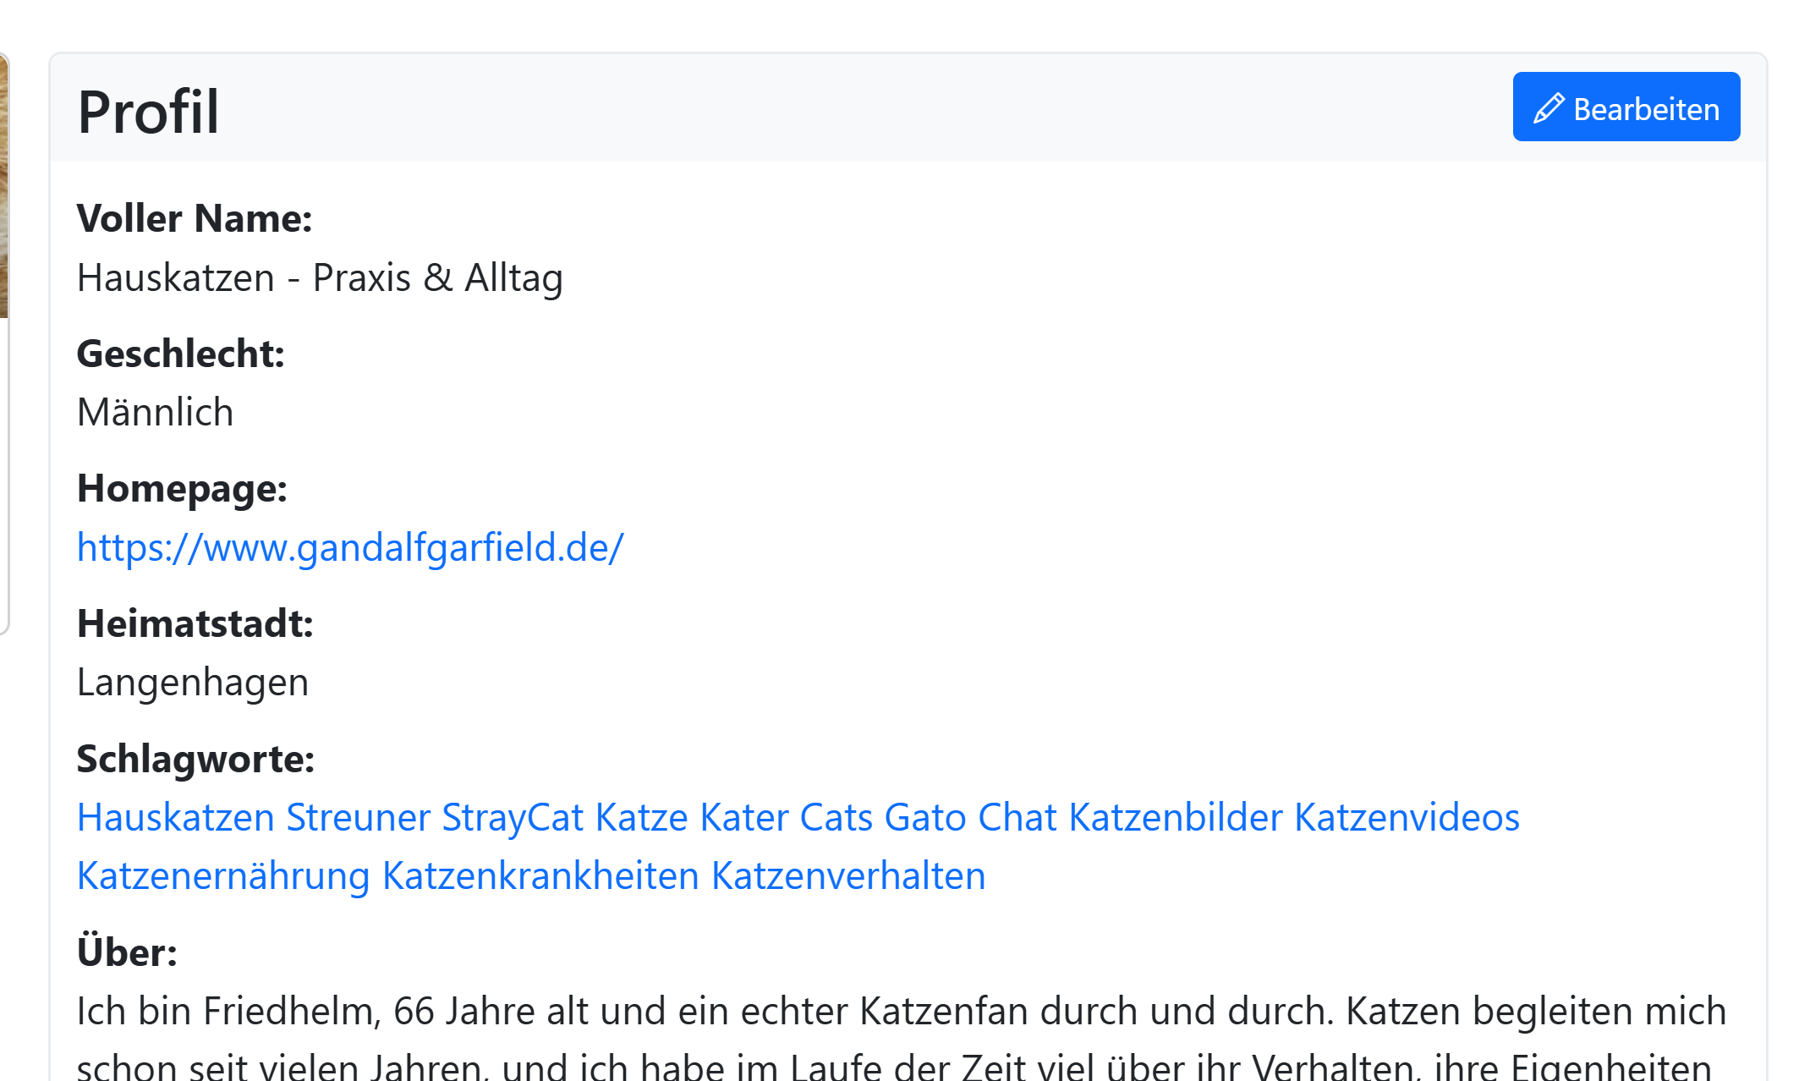Image resolution: width=1799 pixels, height=1081 pixels.
Task: Open the Cats tag
Action: pyautogui.click(x=836, y=817)
